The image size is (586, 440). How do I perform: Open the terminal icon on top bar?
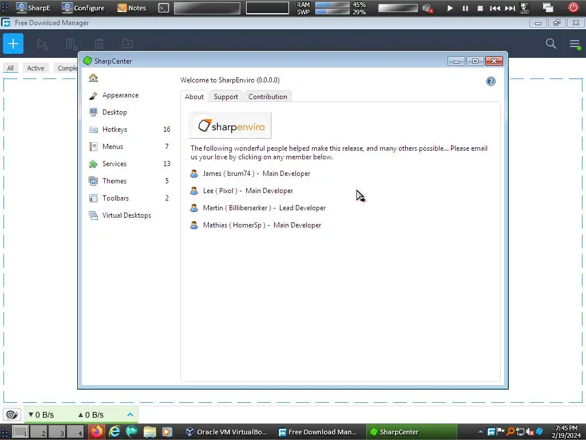[x=164, y=8]
